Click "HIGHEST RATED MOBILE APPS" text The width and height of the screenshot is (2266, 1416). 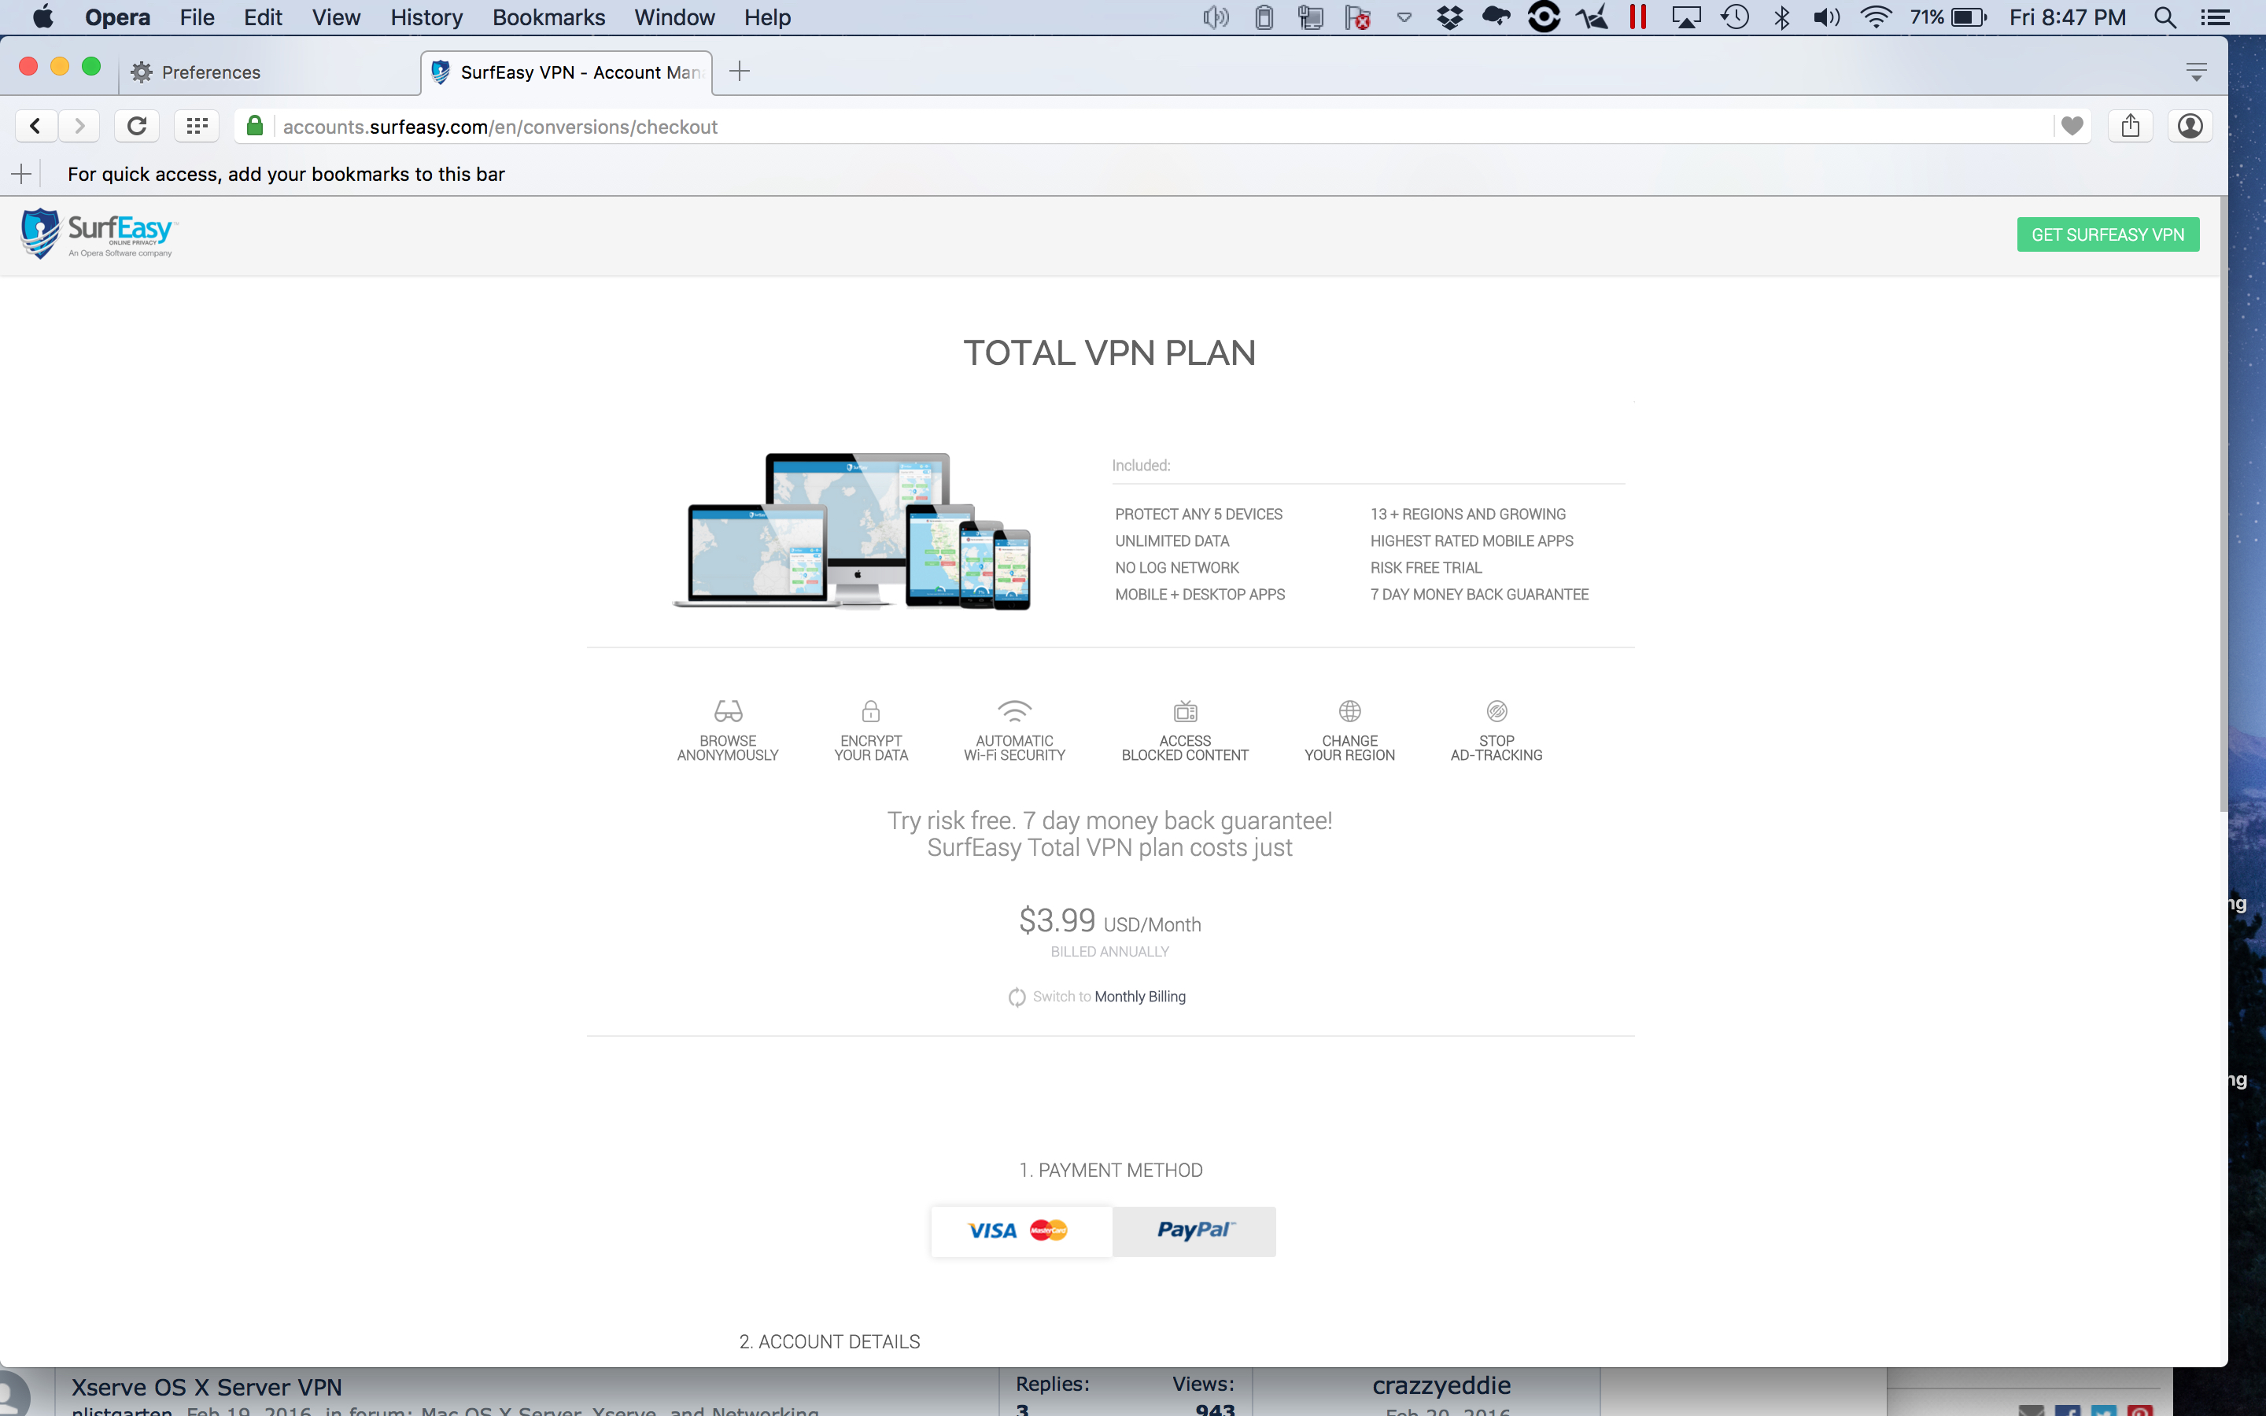1472,541
